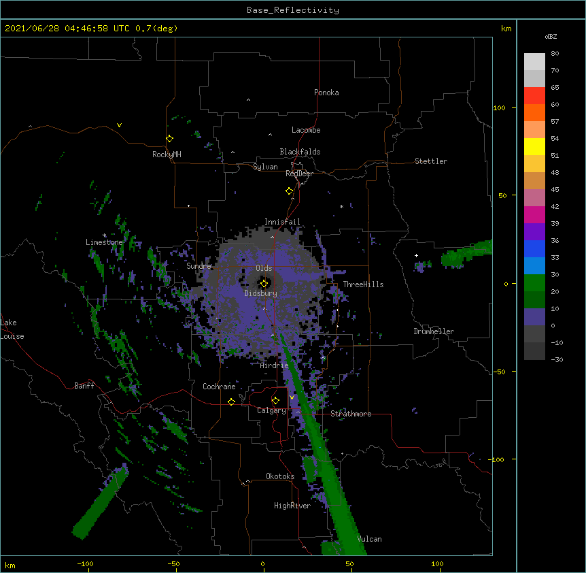This screenshot has height=573, width=586.
Task: Click the white asterisk above Limestone
Action: click(105, 235)
